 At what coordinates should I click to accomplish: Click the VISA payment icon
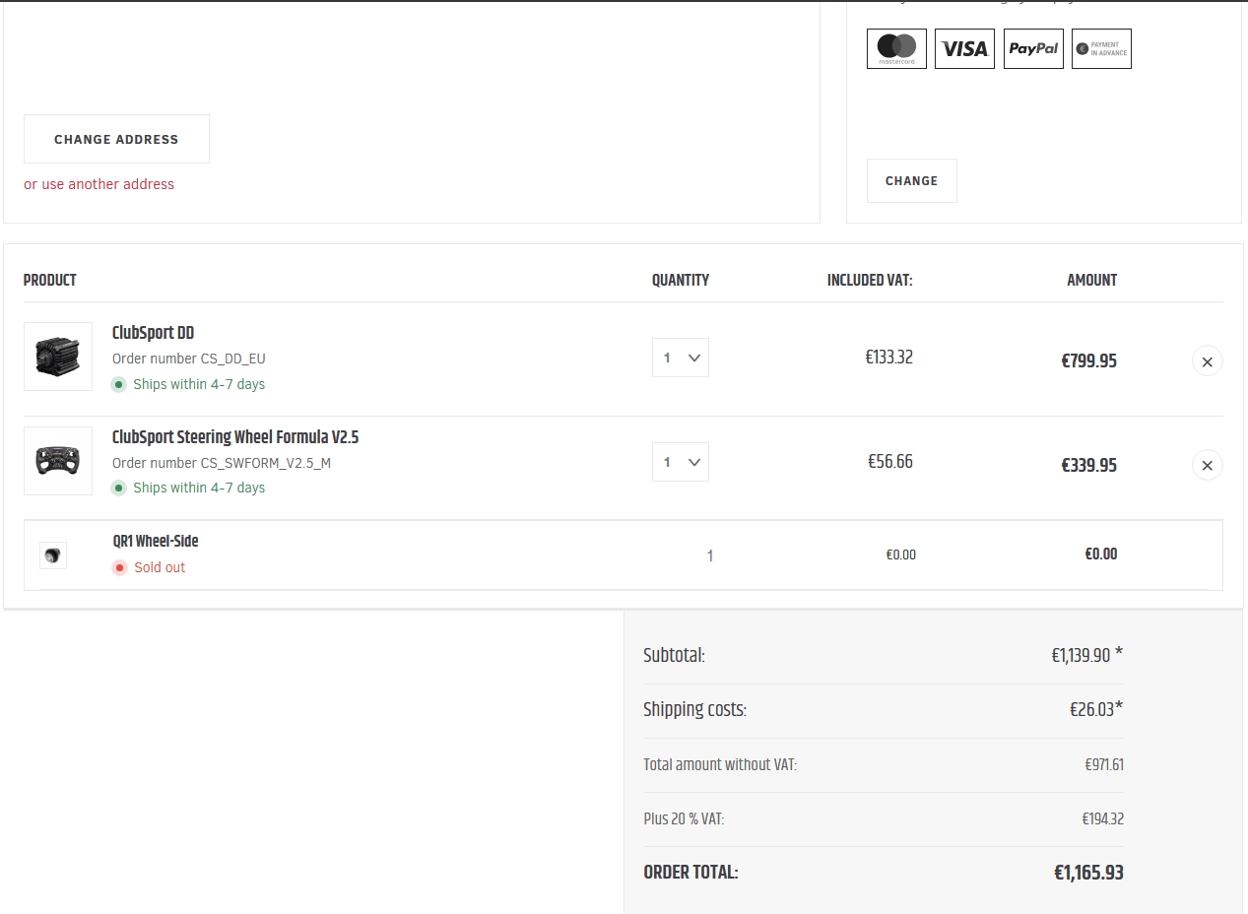[964, 48]
